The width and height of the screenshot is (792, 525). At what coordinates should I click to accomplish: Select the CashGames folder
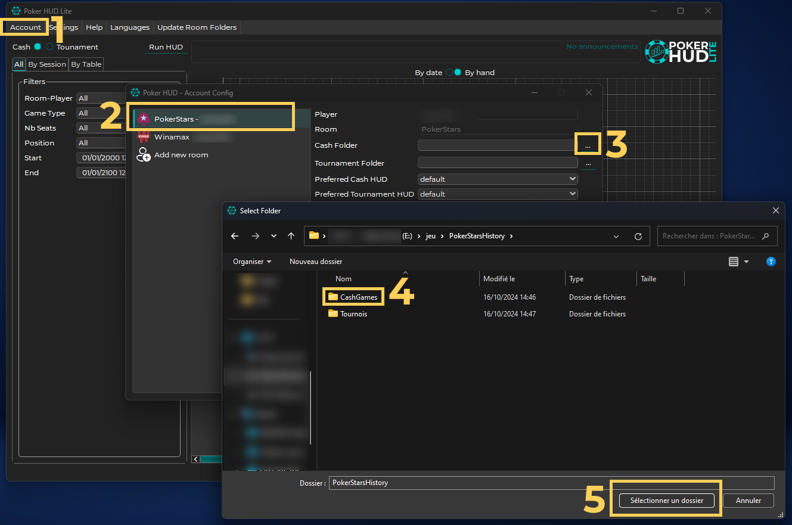point(358,297)
